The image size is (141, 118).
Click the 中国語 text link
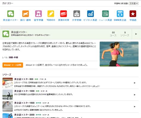(133, 20)
